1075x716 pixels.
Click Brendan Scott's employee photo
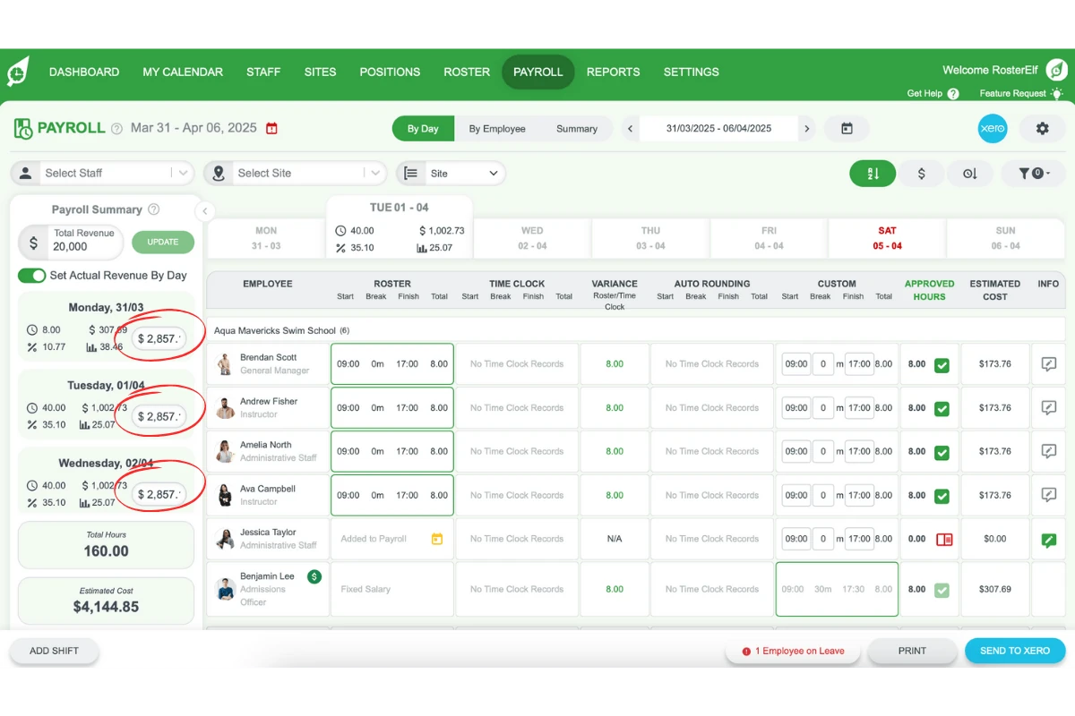(225, 364)
